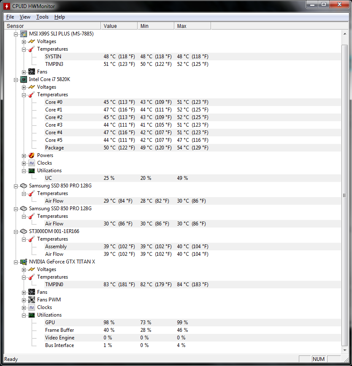This screenshot has height=366, width=352.
Task: Click the Voltages lightning icon under MSI board
Action: click(x=32, y=41)
